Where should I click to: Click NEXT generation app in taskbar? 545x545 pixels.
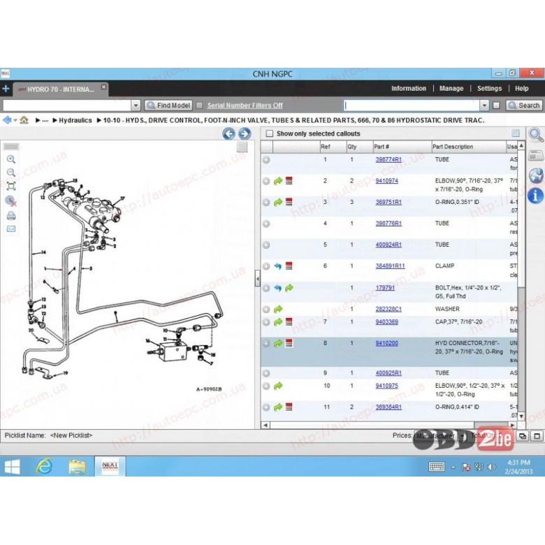(110, 467)
